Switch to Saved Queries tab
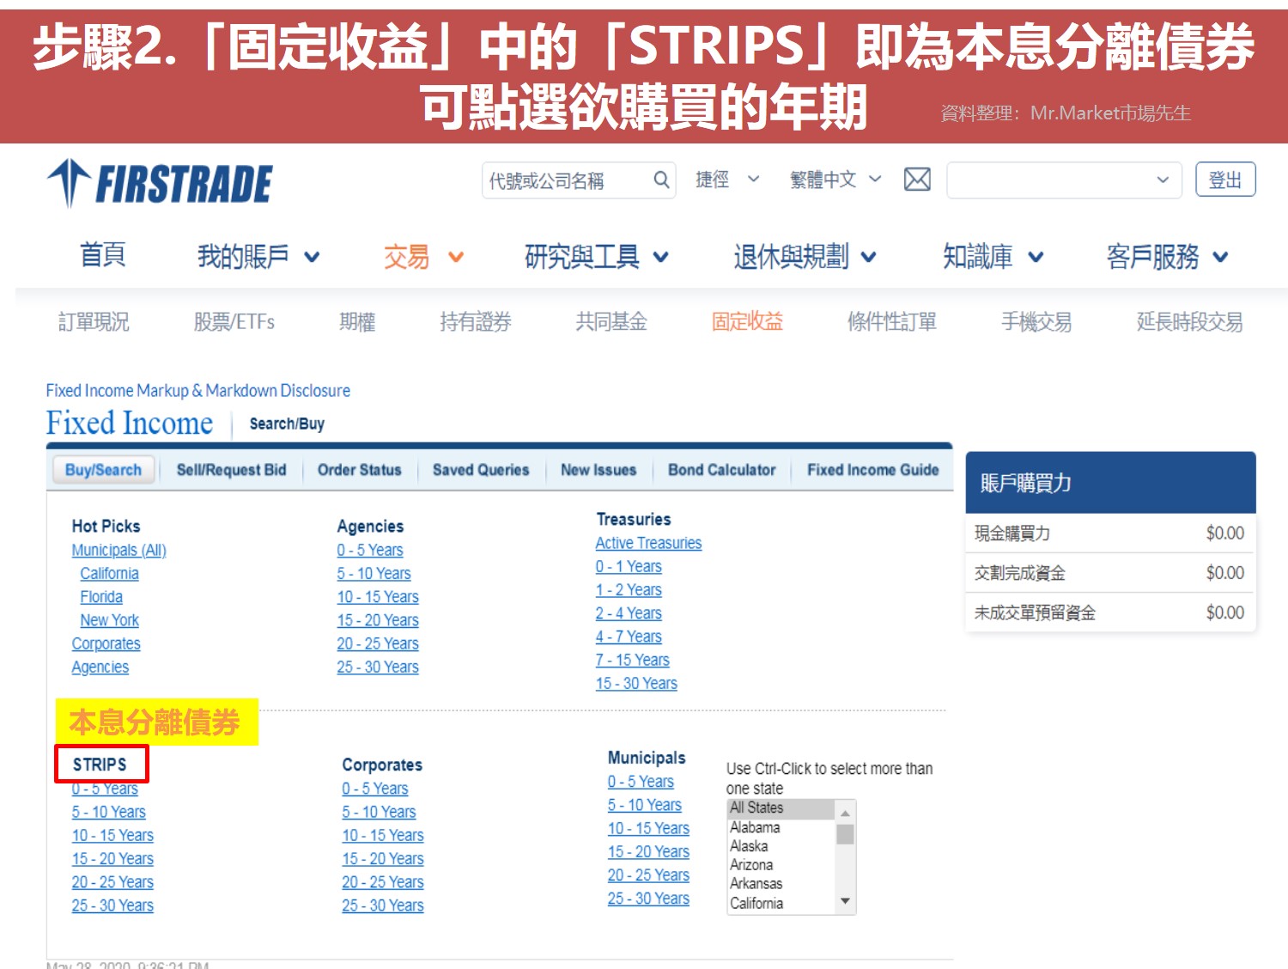 click(481, 470)
